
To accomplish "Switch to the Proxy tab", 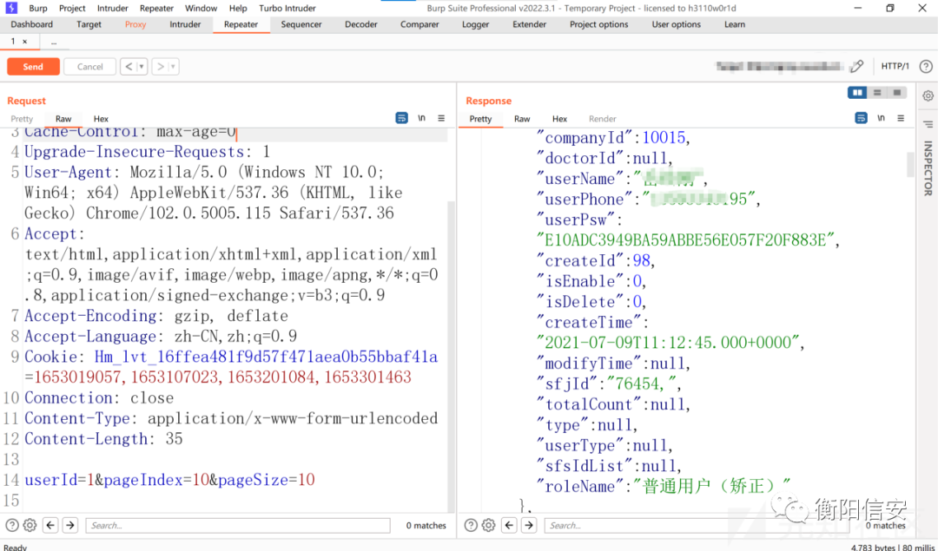I will pyautogui.click(x=135, y=24).
